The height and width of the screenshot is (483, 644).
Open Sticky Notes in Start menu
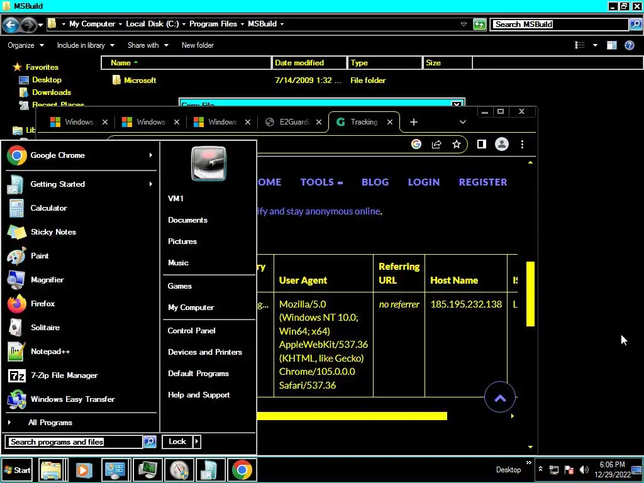pos(80,232)
